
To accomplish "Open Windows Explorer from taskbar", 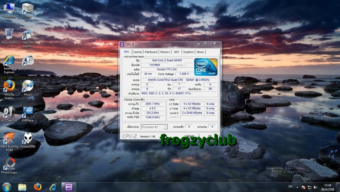I will point(22,187).
